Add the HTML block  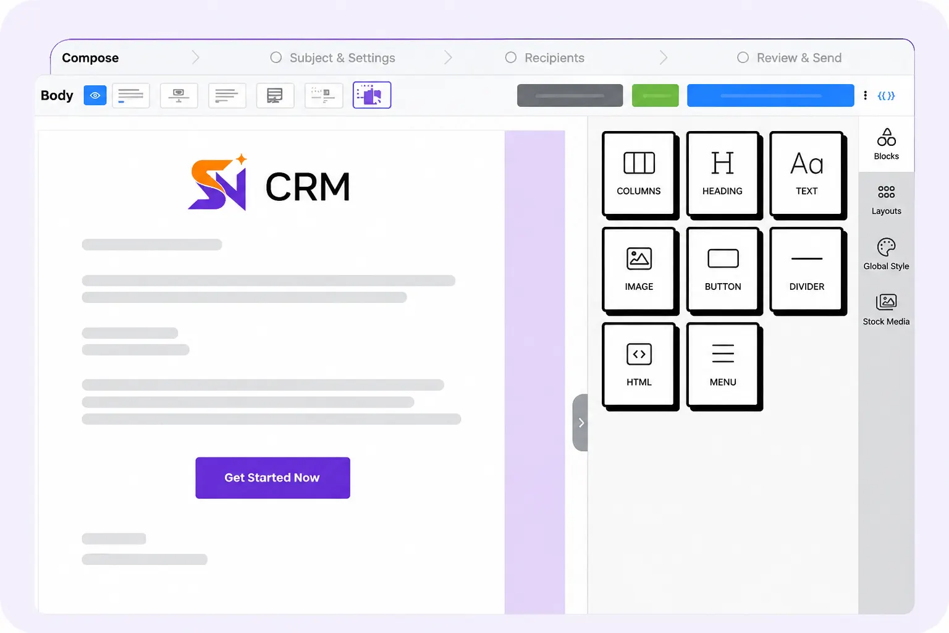click(x=639, y=365)
